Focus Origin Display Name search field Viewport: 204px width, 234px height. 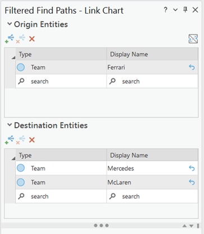point(152,81)
